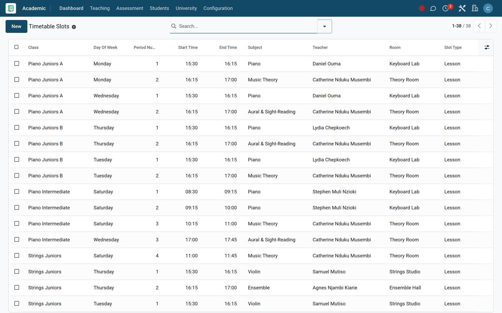The image size is (502, 313).
Task: Click the Ensemble Hall room cell
Action: (405, 288)
